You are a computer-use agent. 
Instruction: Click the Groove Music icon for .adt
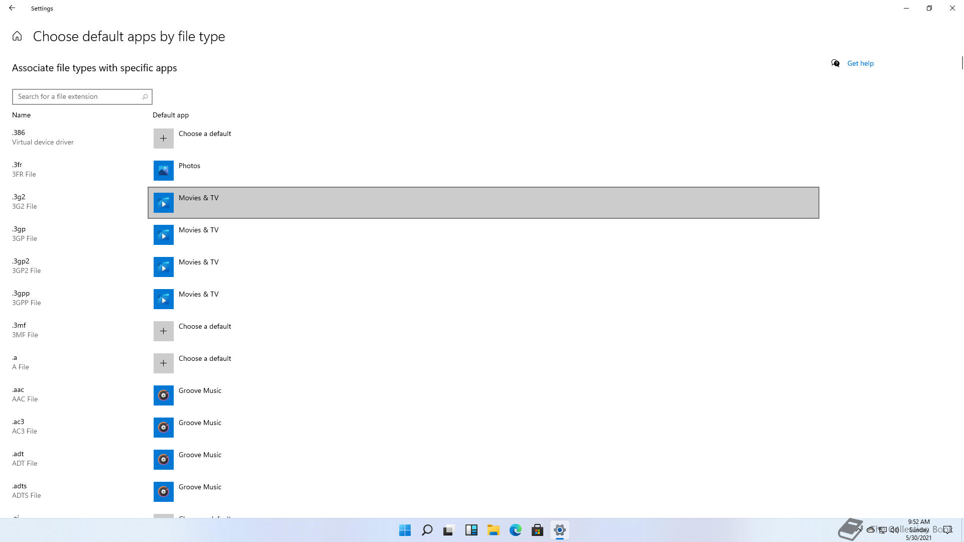[163, 460]
